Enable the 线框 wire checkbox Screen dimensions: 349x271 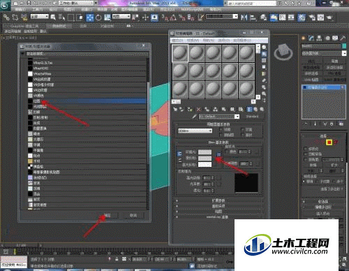pyautogui.click(x=221, y=129)
